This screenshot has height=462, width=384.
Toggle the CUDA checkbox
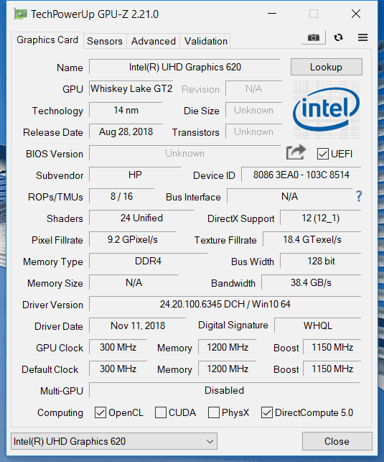(x=161, y=412)
